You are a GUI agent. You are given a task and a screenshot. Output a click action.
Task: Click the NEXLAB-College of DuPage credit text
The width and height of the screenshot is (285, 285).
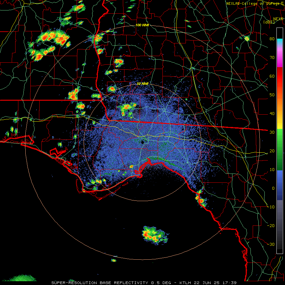255,3
